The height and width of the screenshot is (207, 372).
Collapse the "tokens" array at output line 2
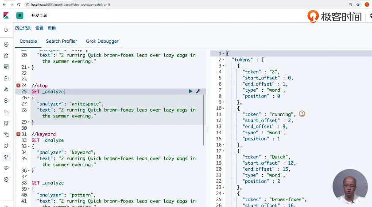coord(223,60)
